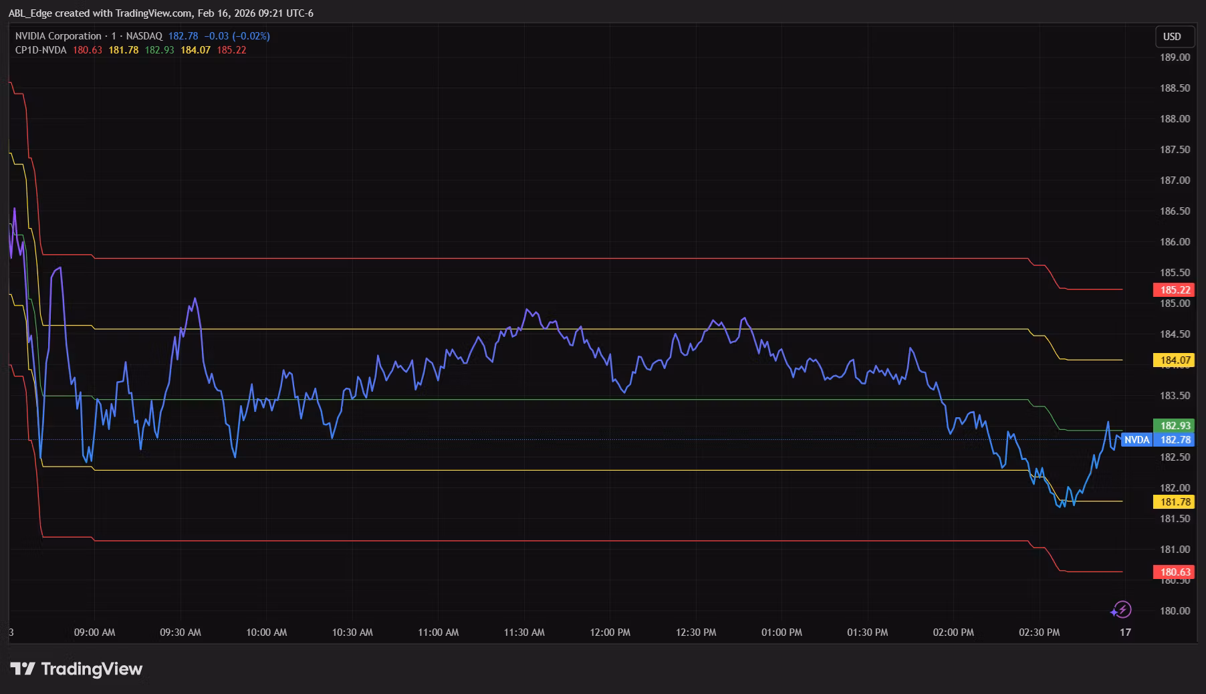Image resolution: width=1206 pixels, height=694 pixels.
Task: Click the yellow 181.78 price label
Action: [x=1175, y=502]
